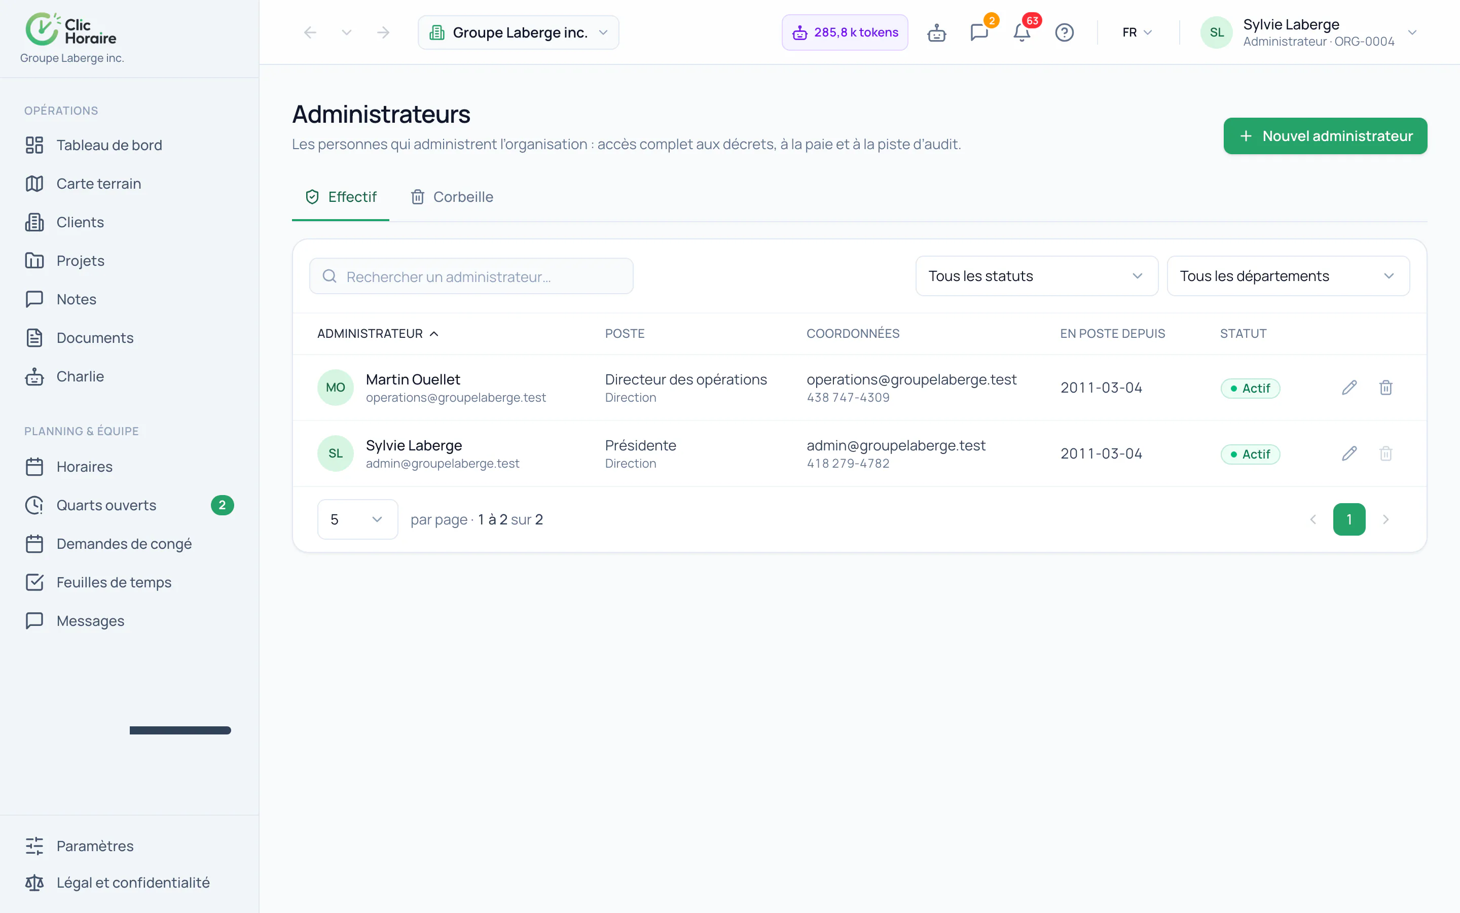Open Tableau de bord in sidebar
Screen dimensions: 1460x913
[x=129, y=145]
